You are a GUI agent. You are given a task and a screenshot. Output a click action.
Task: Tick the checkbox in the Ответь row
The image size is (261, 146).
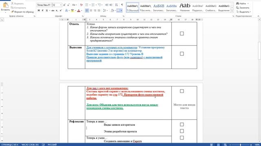182,34
